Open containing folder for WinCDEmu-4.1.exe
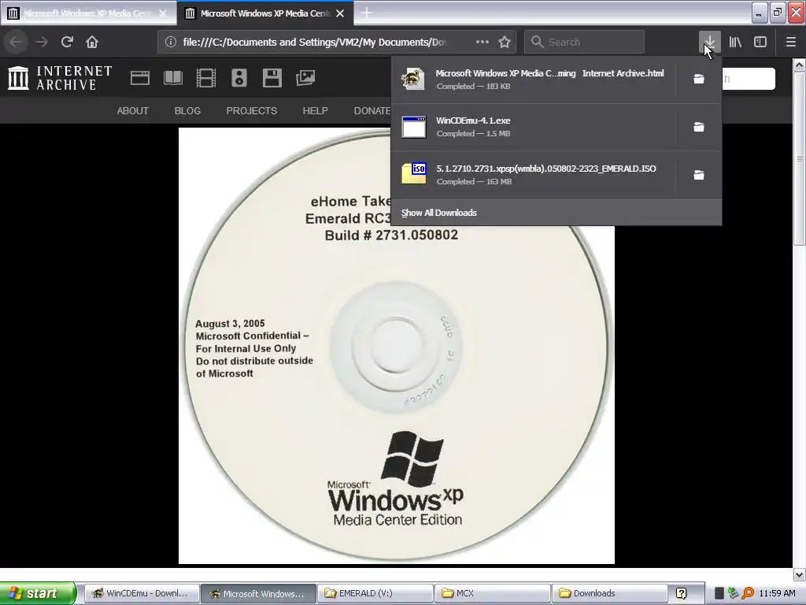Viewport: 806px width, 605px height. pos(699,127)
